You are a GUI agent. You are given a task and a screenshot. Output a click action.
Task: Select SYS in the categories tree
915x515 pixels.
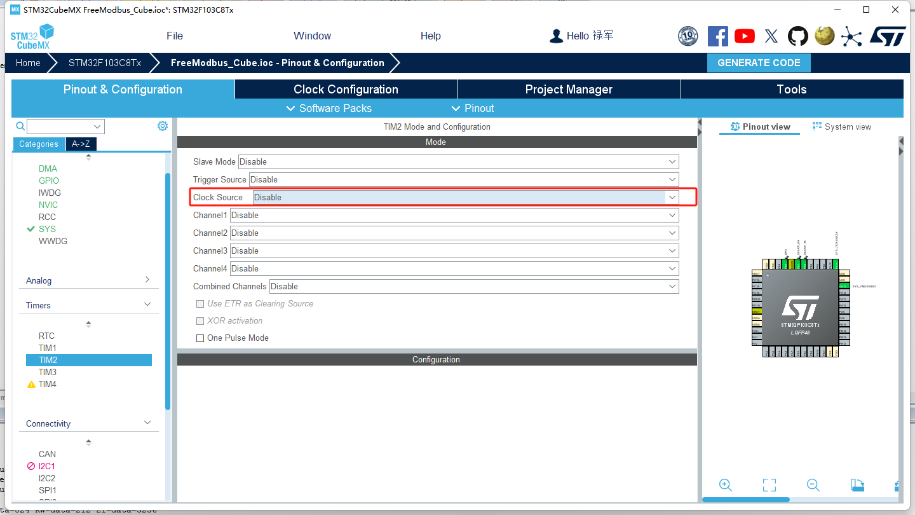(x=47, y=229)
